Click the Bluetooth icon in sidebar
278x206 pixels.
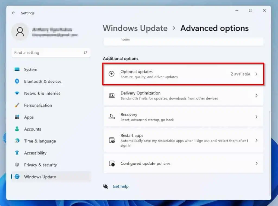click(17, 81)
